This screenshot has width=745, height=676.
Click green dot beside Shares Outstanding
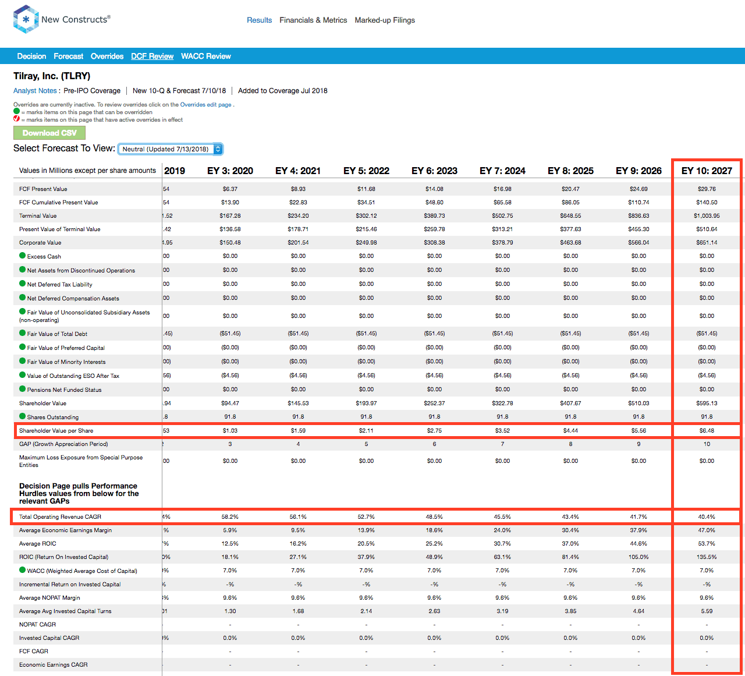pos(23,416)
